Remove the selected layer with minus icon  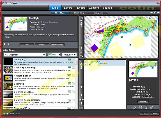point(82,91)
